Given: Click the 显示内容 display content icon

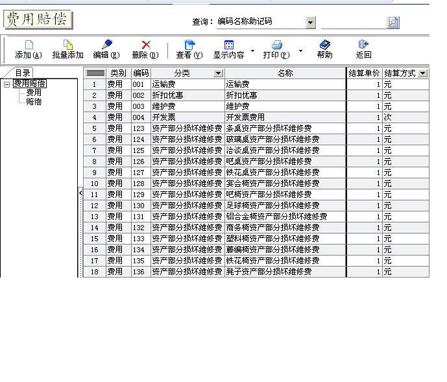Looking at the screenshot, I should coord(229,45).
